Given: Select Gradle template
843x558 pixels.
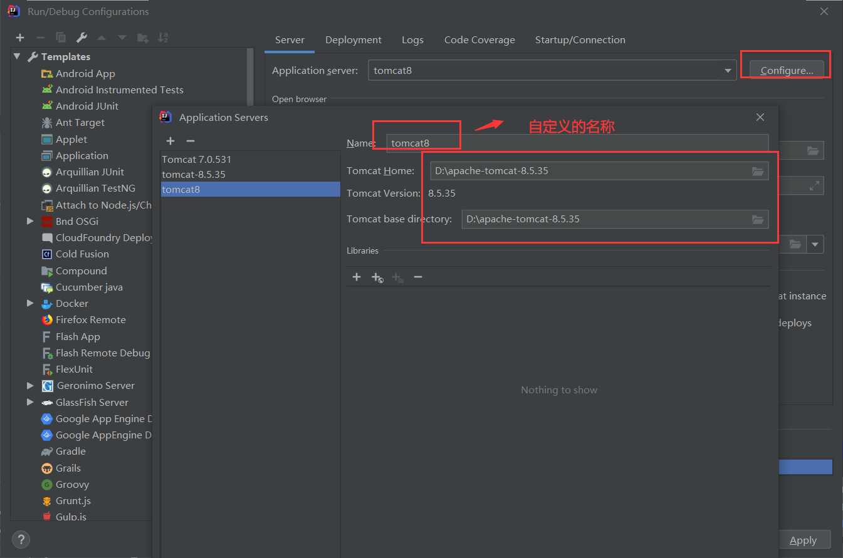Looking at the screenshot, I should [71, 451].
